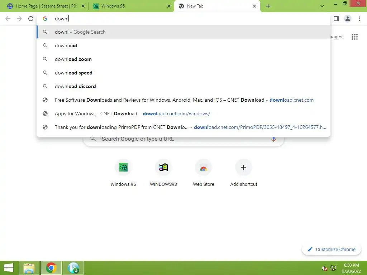Open File Explorer from taskbar
367x275 pixels.
click(x=29, y=268)
